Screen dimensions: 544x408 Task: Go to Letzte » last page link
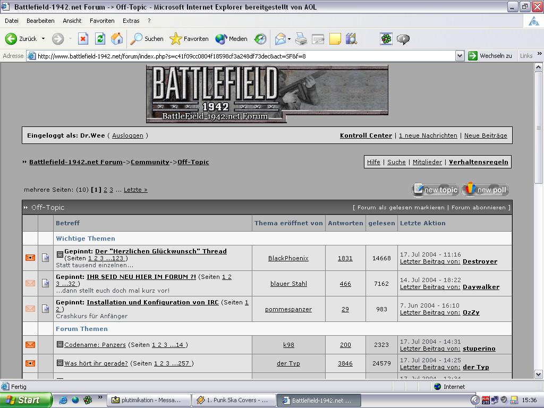coord(135,190)
